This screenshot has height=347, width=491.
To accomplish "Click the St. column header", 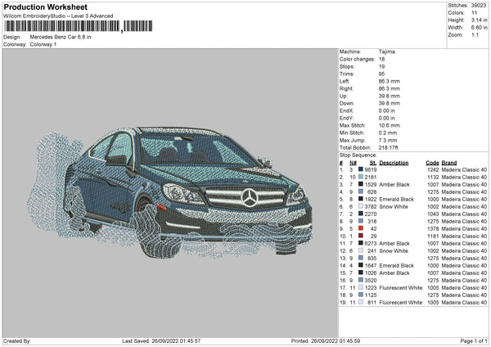I will pos(373,163).
